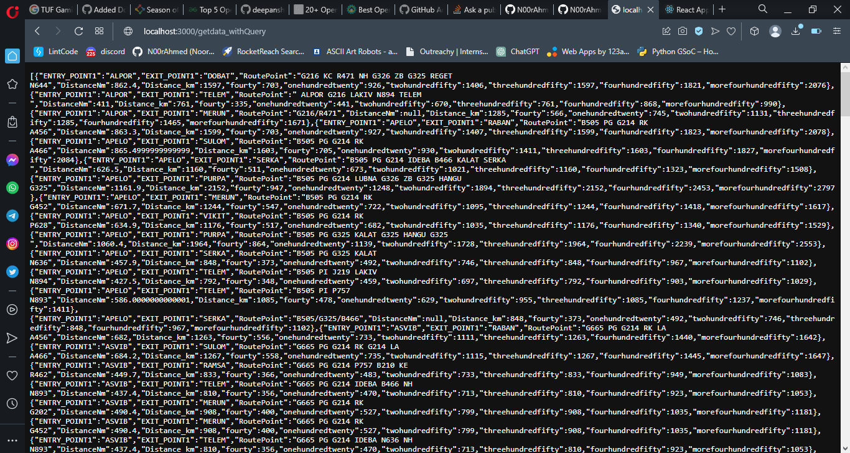This screenshot has height=453, width=850.
Task: Open site info from the globe icon
Action: (128, 30)
